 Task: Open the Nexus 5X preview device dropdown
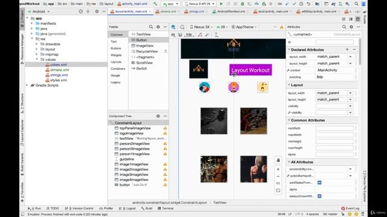pyautogui.click(x=201, y=27)
